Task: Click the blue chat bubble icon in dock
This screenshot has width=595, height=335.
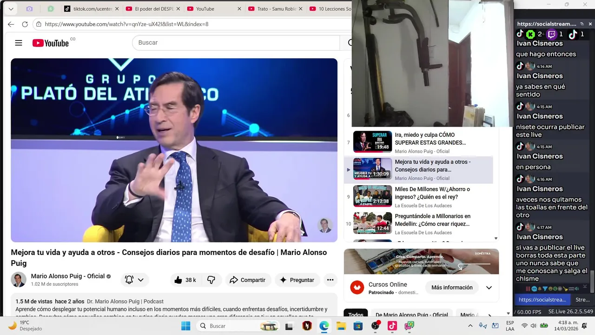Action: (534, 288)
